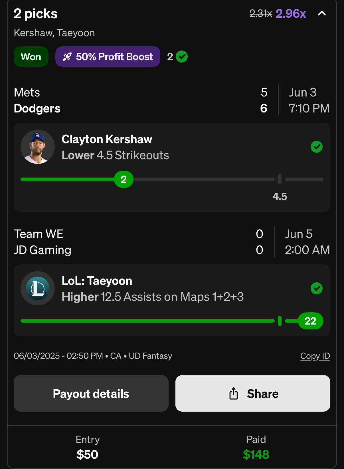344x469 pixels.
Task: Click the share upload icon
Action: pos(234,393)
